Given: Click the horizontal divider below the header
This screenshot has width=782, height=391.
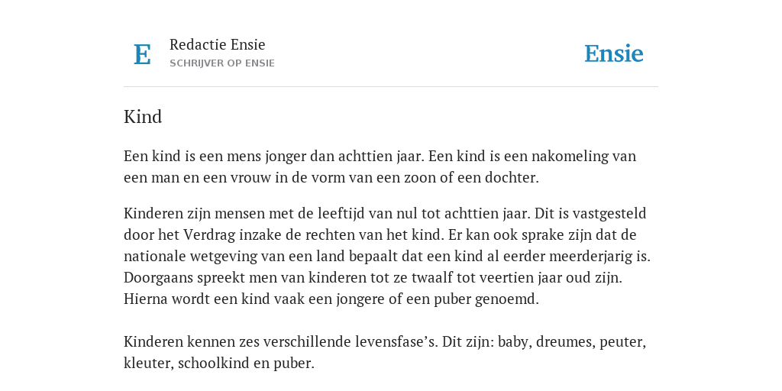Looking at the screenshot, I should (391, 87).
